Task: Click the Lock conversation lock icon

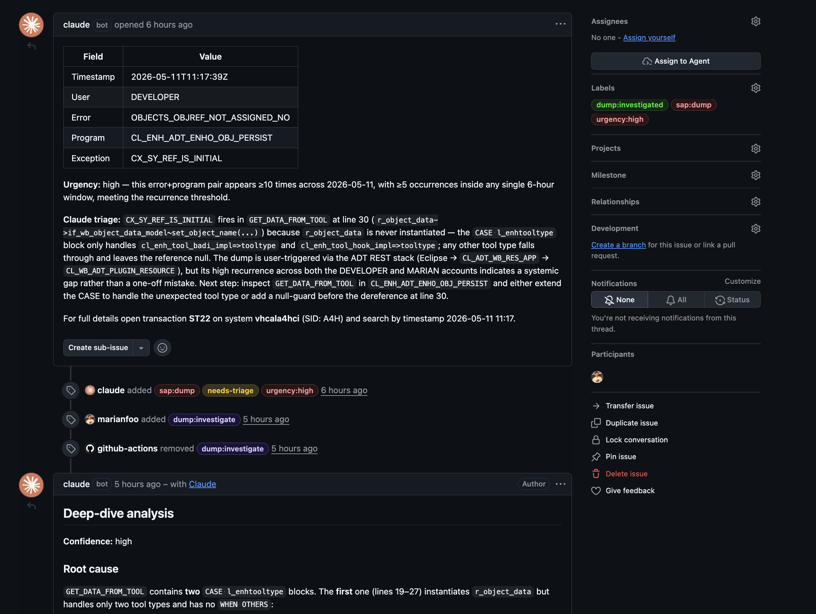Action: point(596,440)
